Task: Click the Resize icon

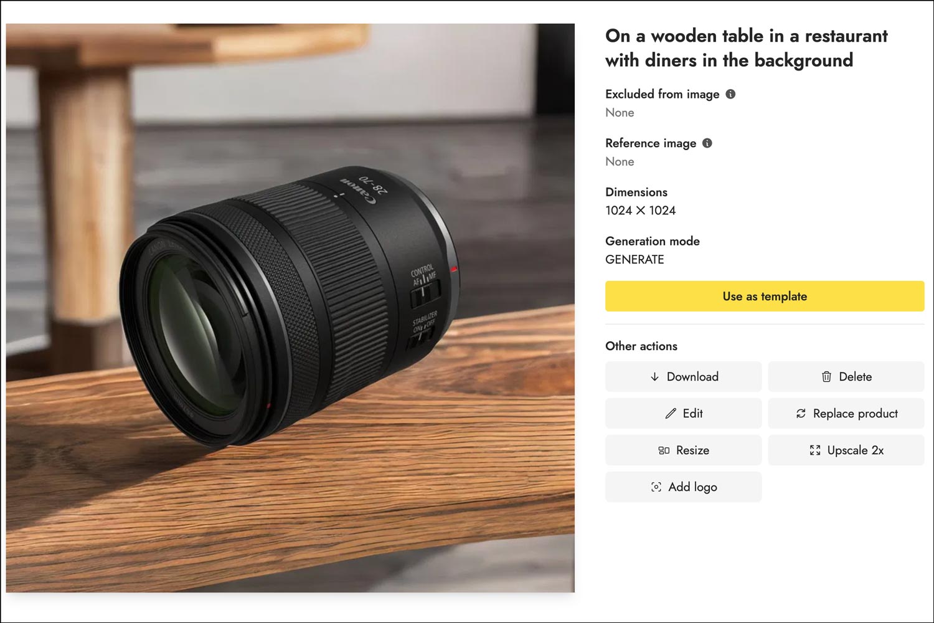Action: [x=664, y=450]
